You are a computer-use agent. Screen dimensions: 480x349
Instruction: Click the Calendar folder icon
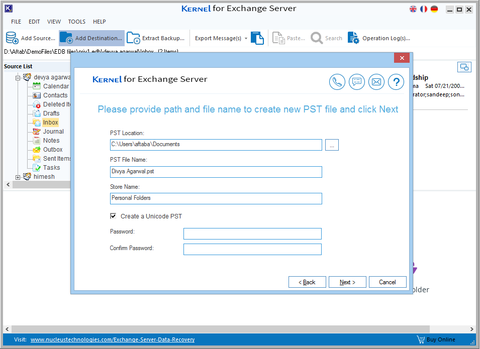[37, 86]
